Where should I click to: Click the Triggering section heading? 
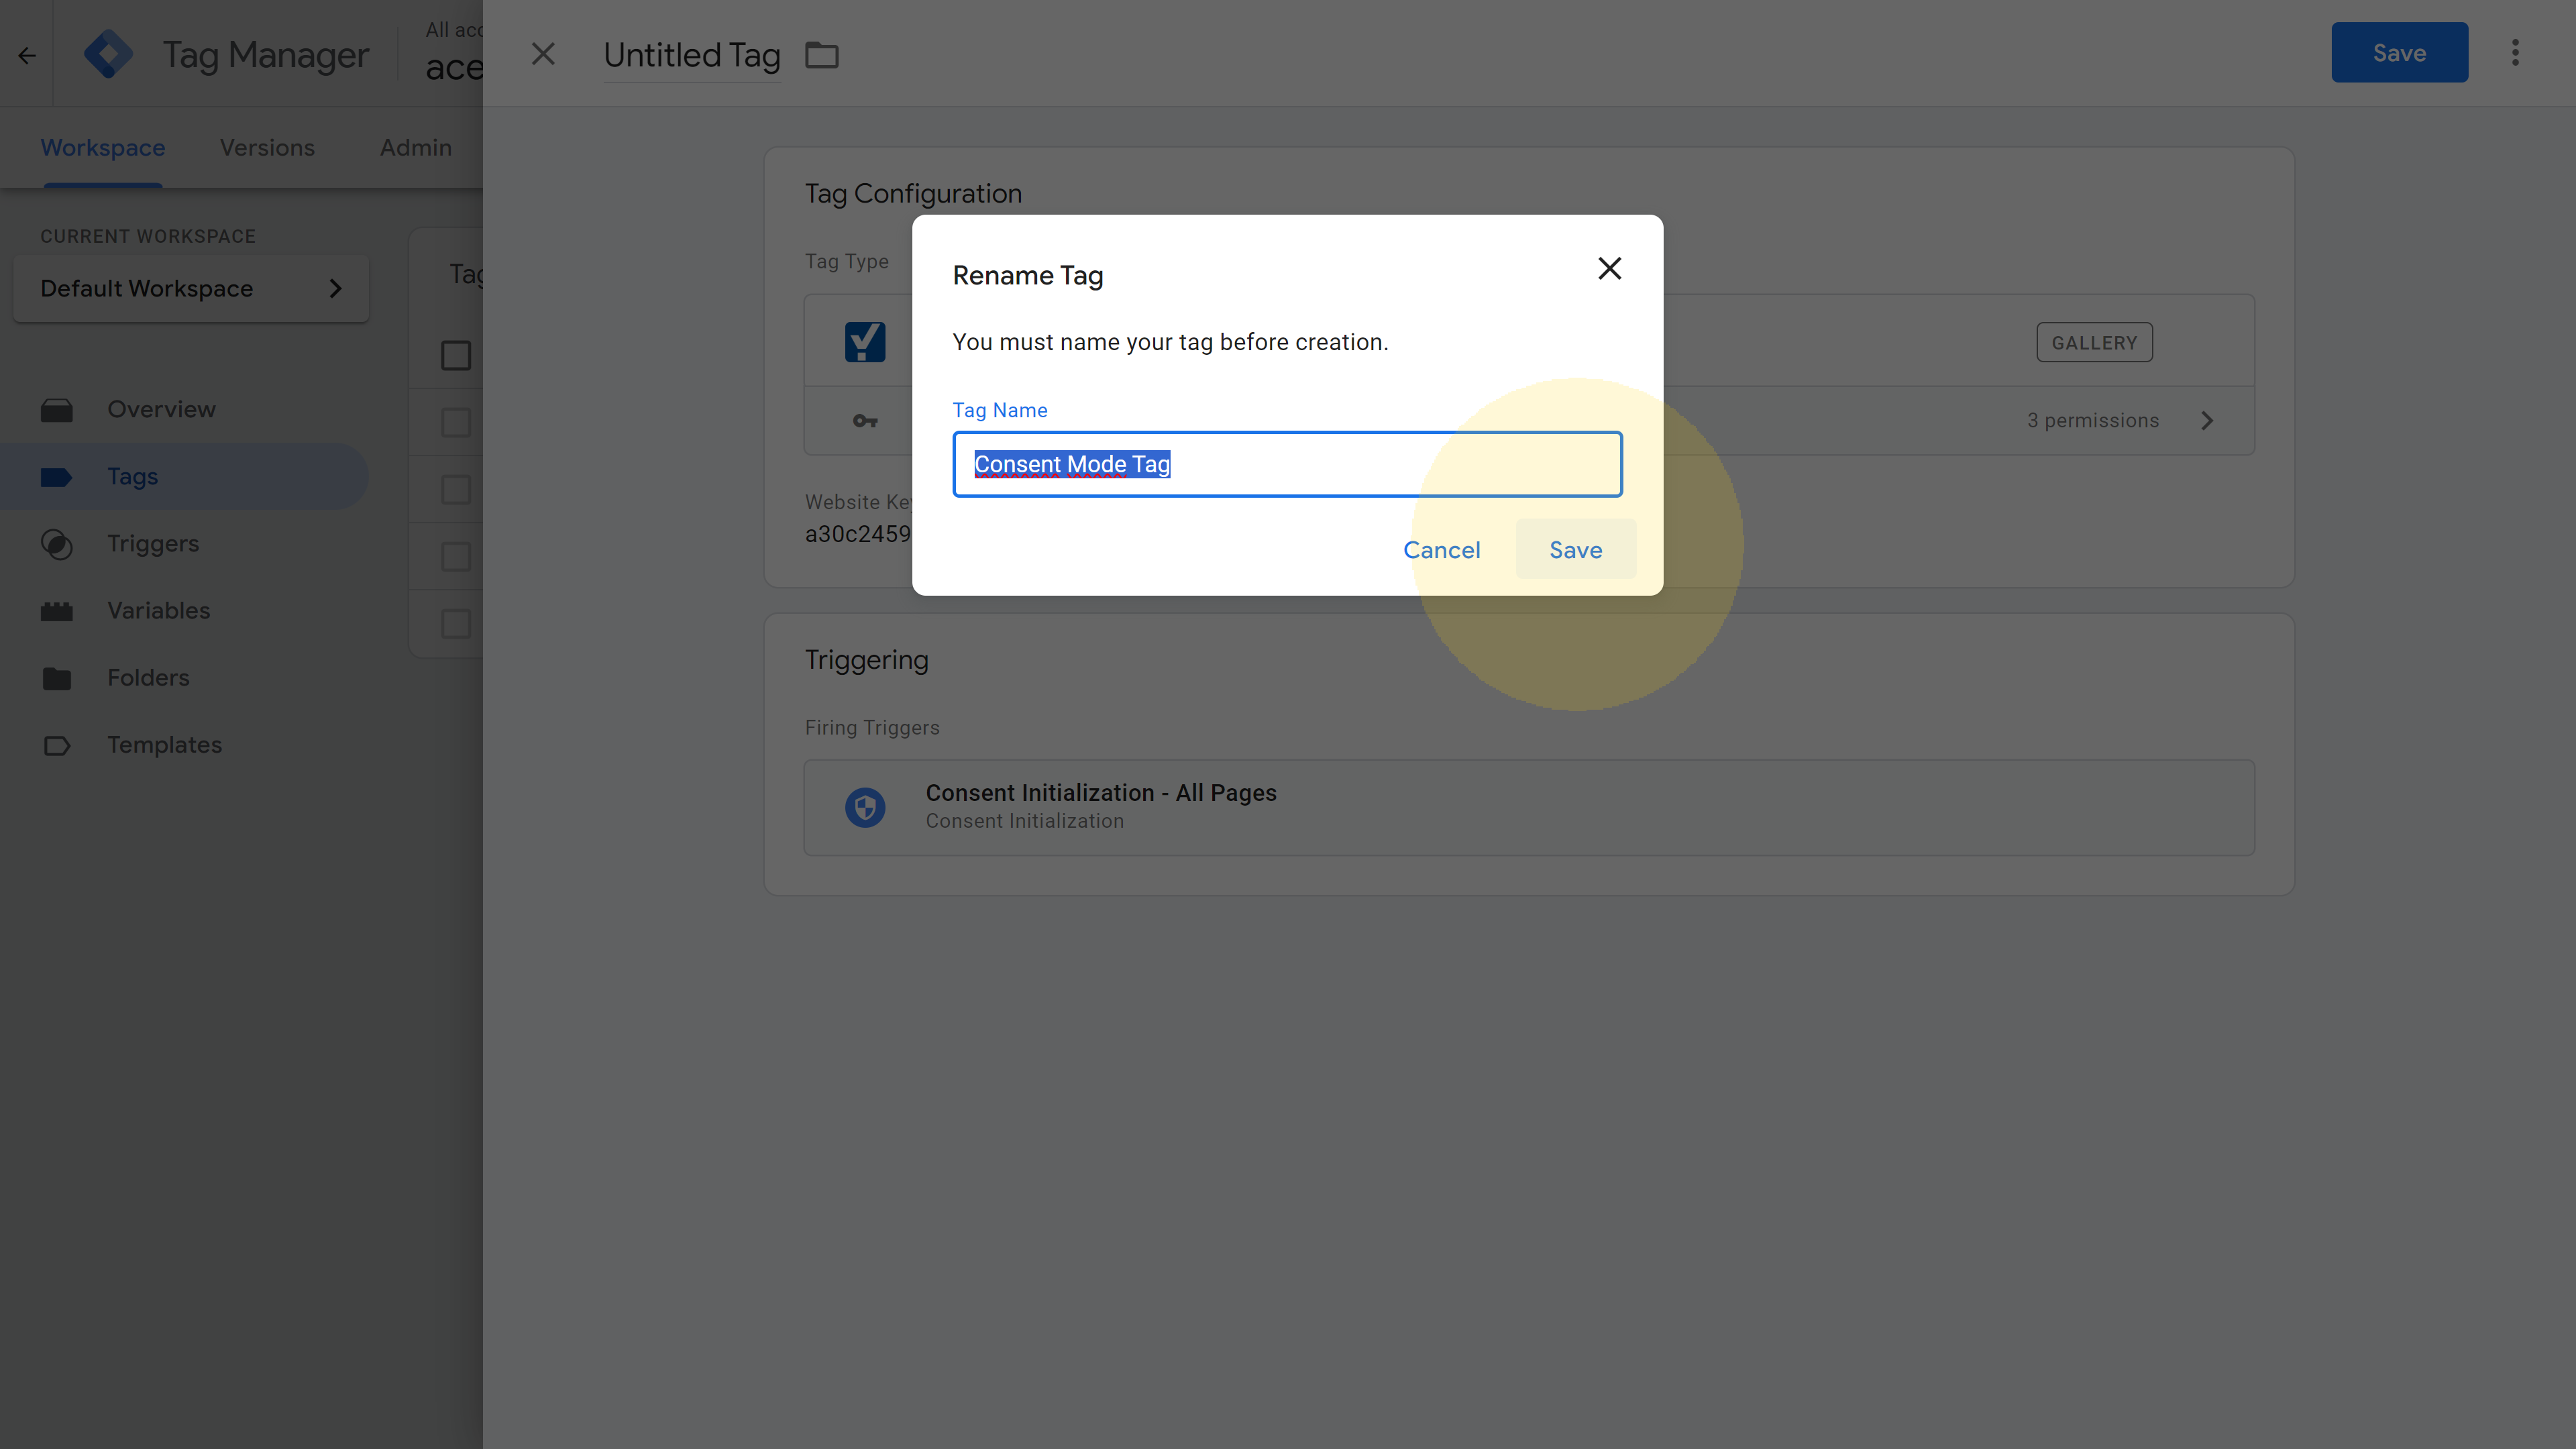866,660
